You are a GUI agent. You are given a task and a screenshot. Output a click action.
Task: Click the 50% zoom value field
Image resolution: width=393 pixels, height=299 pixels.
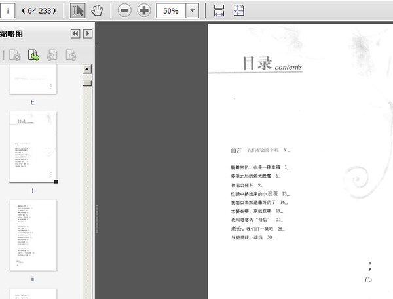170,10
